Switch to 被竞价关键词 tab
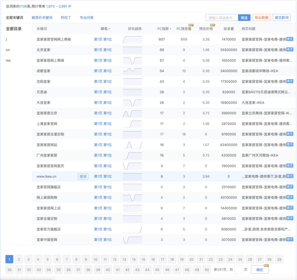The height and width of the screenshot is (280, 297). coord(42,18)
